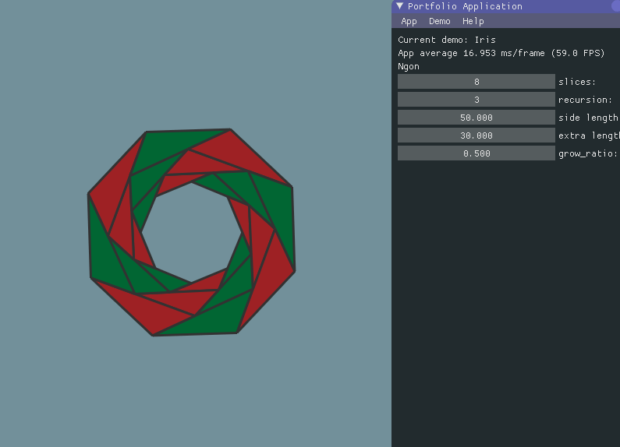
Task: Click the 'slices:' label text
Action: [x=577, y=82]
